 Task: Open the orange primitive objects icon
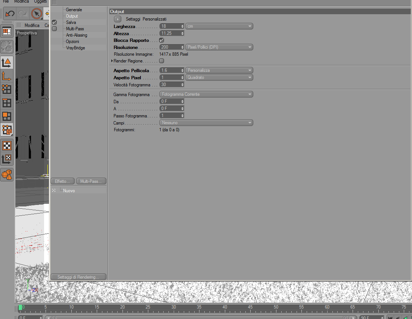[x=7, y=175]
